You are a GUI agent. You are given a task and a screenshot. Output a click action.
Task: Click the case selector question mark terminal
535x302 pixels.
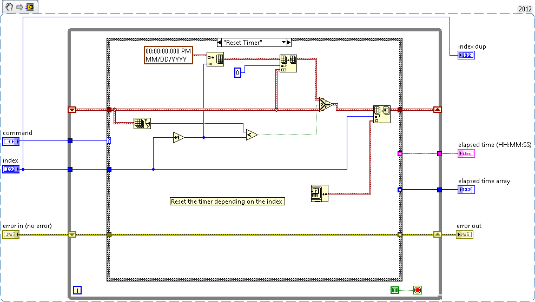pos(109,140)
